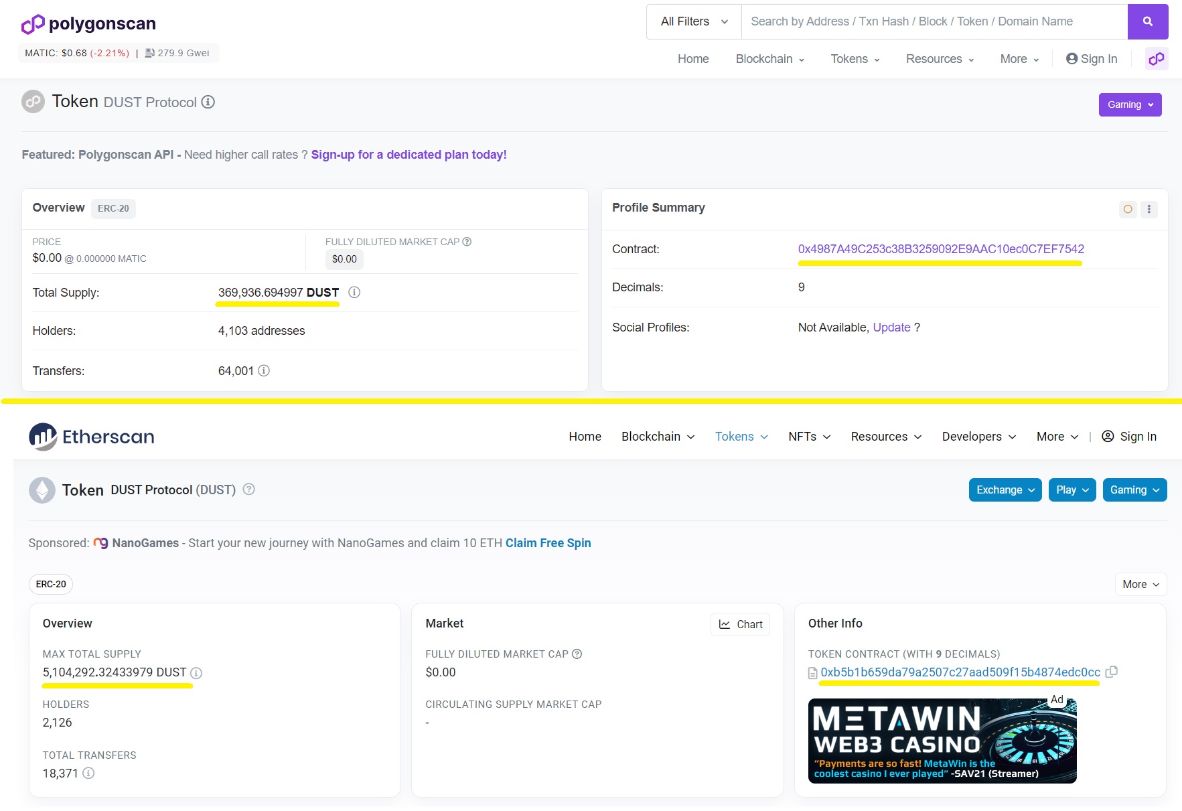Click the MATIC: $0.68 price indicator
Image resolution: width=1182 pixels, height=811 pixels.
coord(76,53)
